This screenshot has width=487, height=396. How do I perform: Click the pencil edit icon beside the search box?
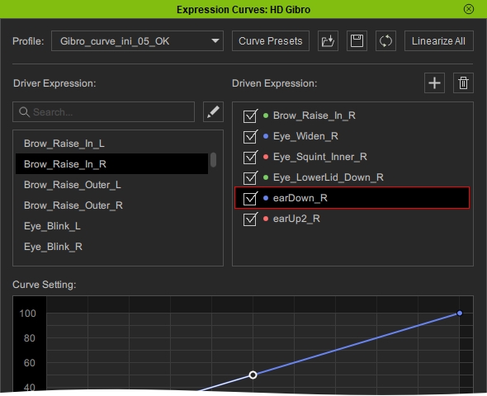tap(213, 111)
